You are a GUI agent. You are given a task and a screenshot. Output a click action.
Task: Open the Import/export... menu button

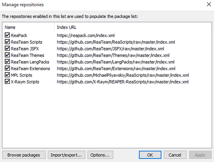click(x=66, y=155)
